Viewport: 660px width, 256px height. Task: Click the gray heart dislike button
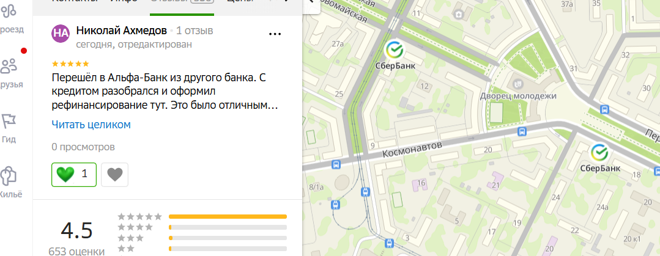click(x=115, y=174)
